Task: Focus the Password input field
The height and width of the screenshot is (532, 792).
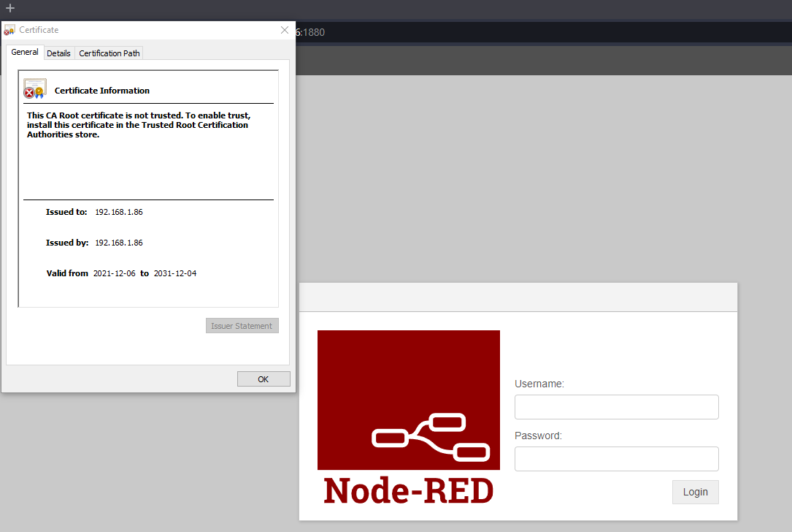Action: coord(616,459)
